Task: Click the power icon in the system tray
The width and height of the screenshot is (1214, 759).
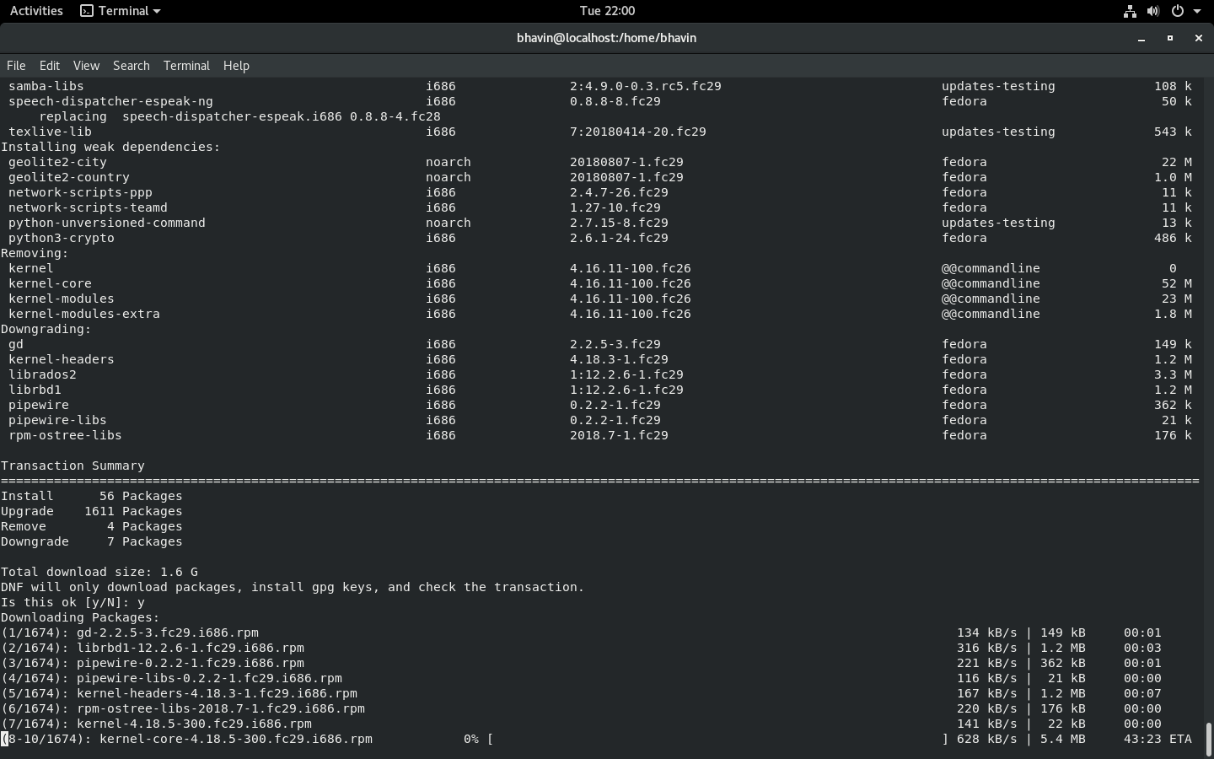Action: 1177,11
